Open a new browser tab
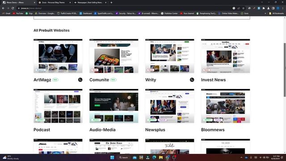 click(111, 3)
